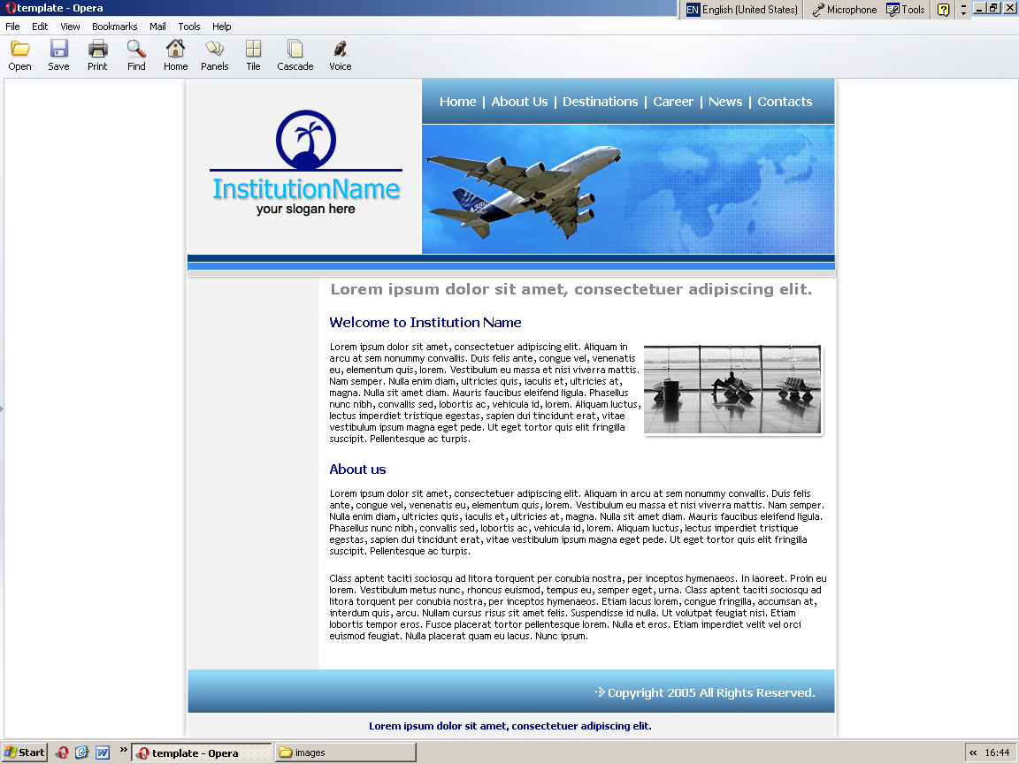Switch to the images folder taskbar button
Viewport: 1019px width, 764px height.
coord(345,753)
